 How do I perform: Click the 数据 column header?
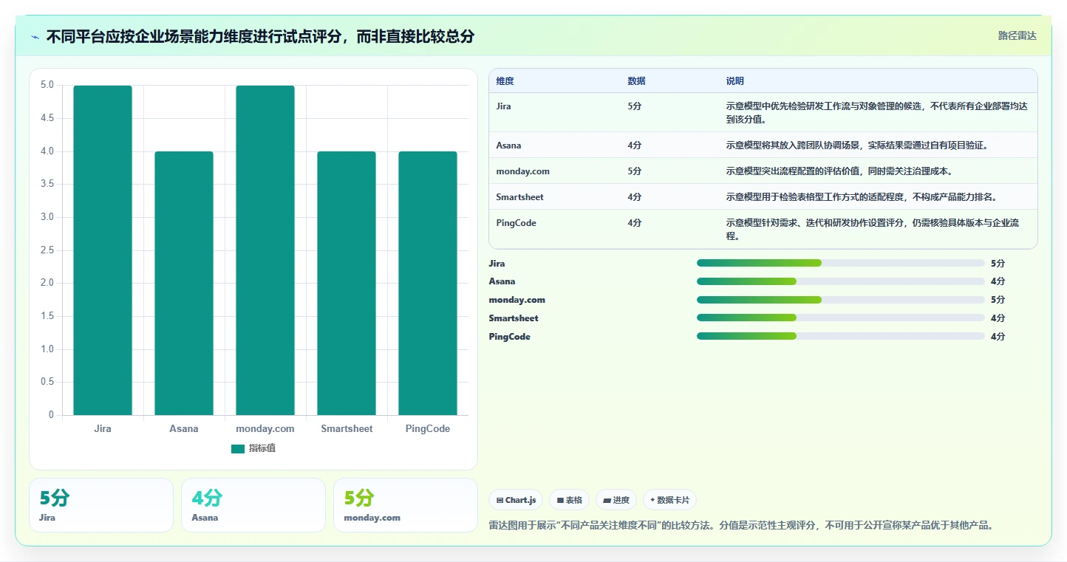[x=637, y=81]
